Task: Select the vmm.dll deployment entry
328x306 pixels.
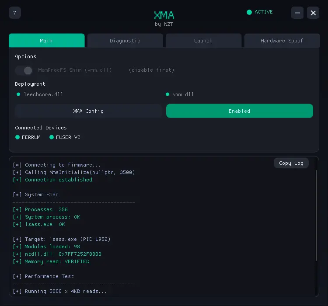Action: (x=183, y=94)
